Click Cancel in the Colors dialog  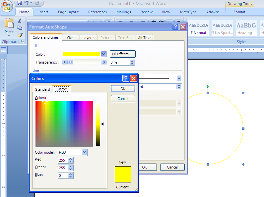click(123, 99)
